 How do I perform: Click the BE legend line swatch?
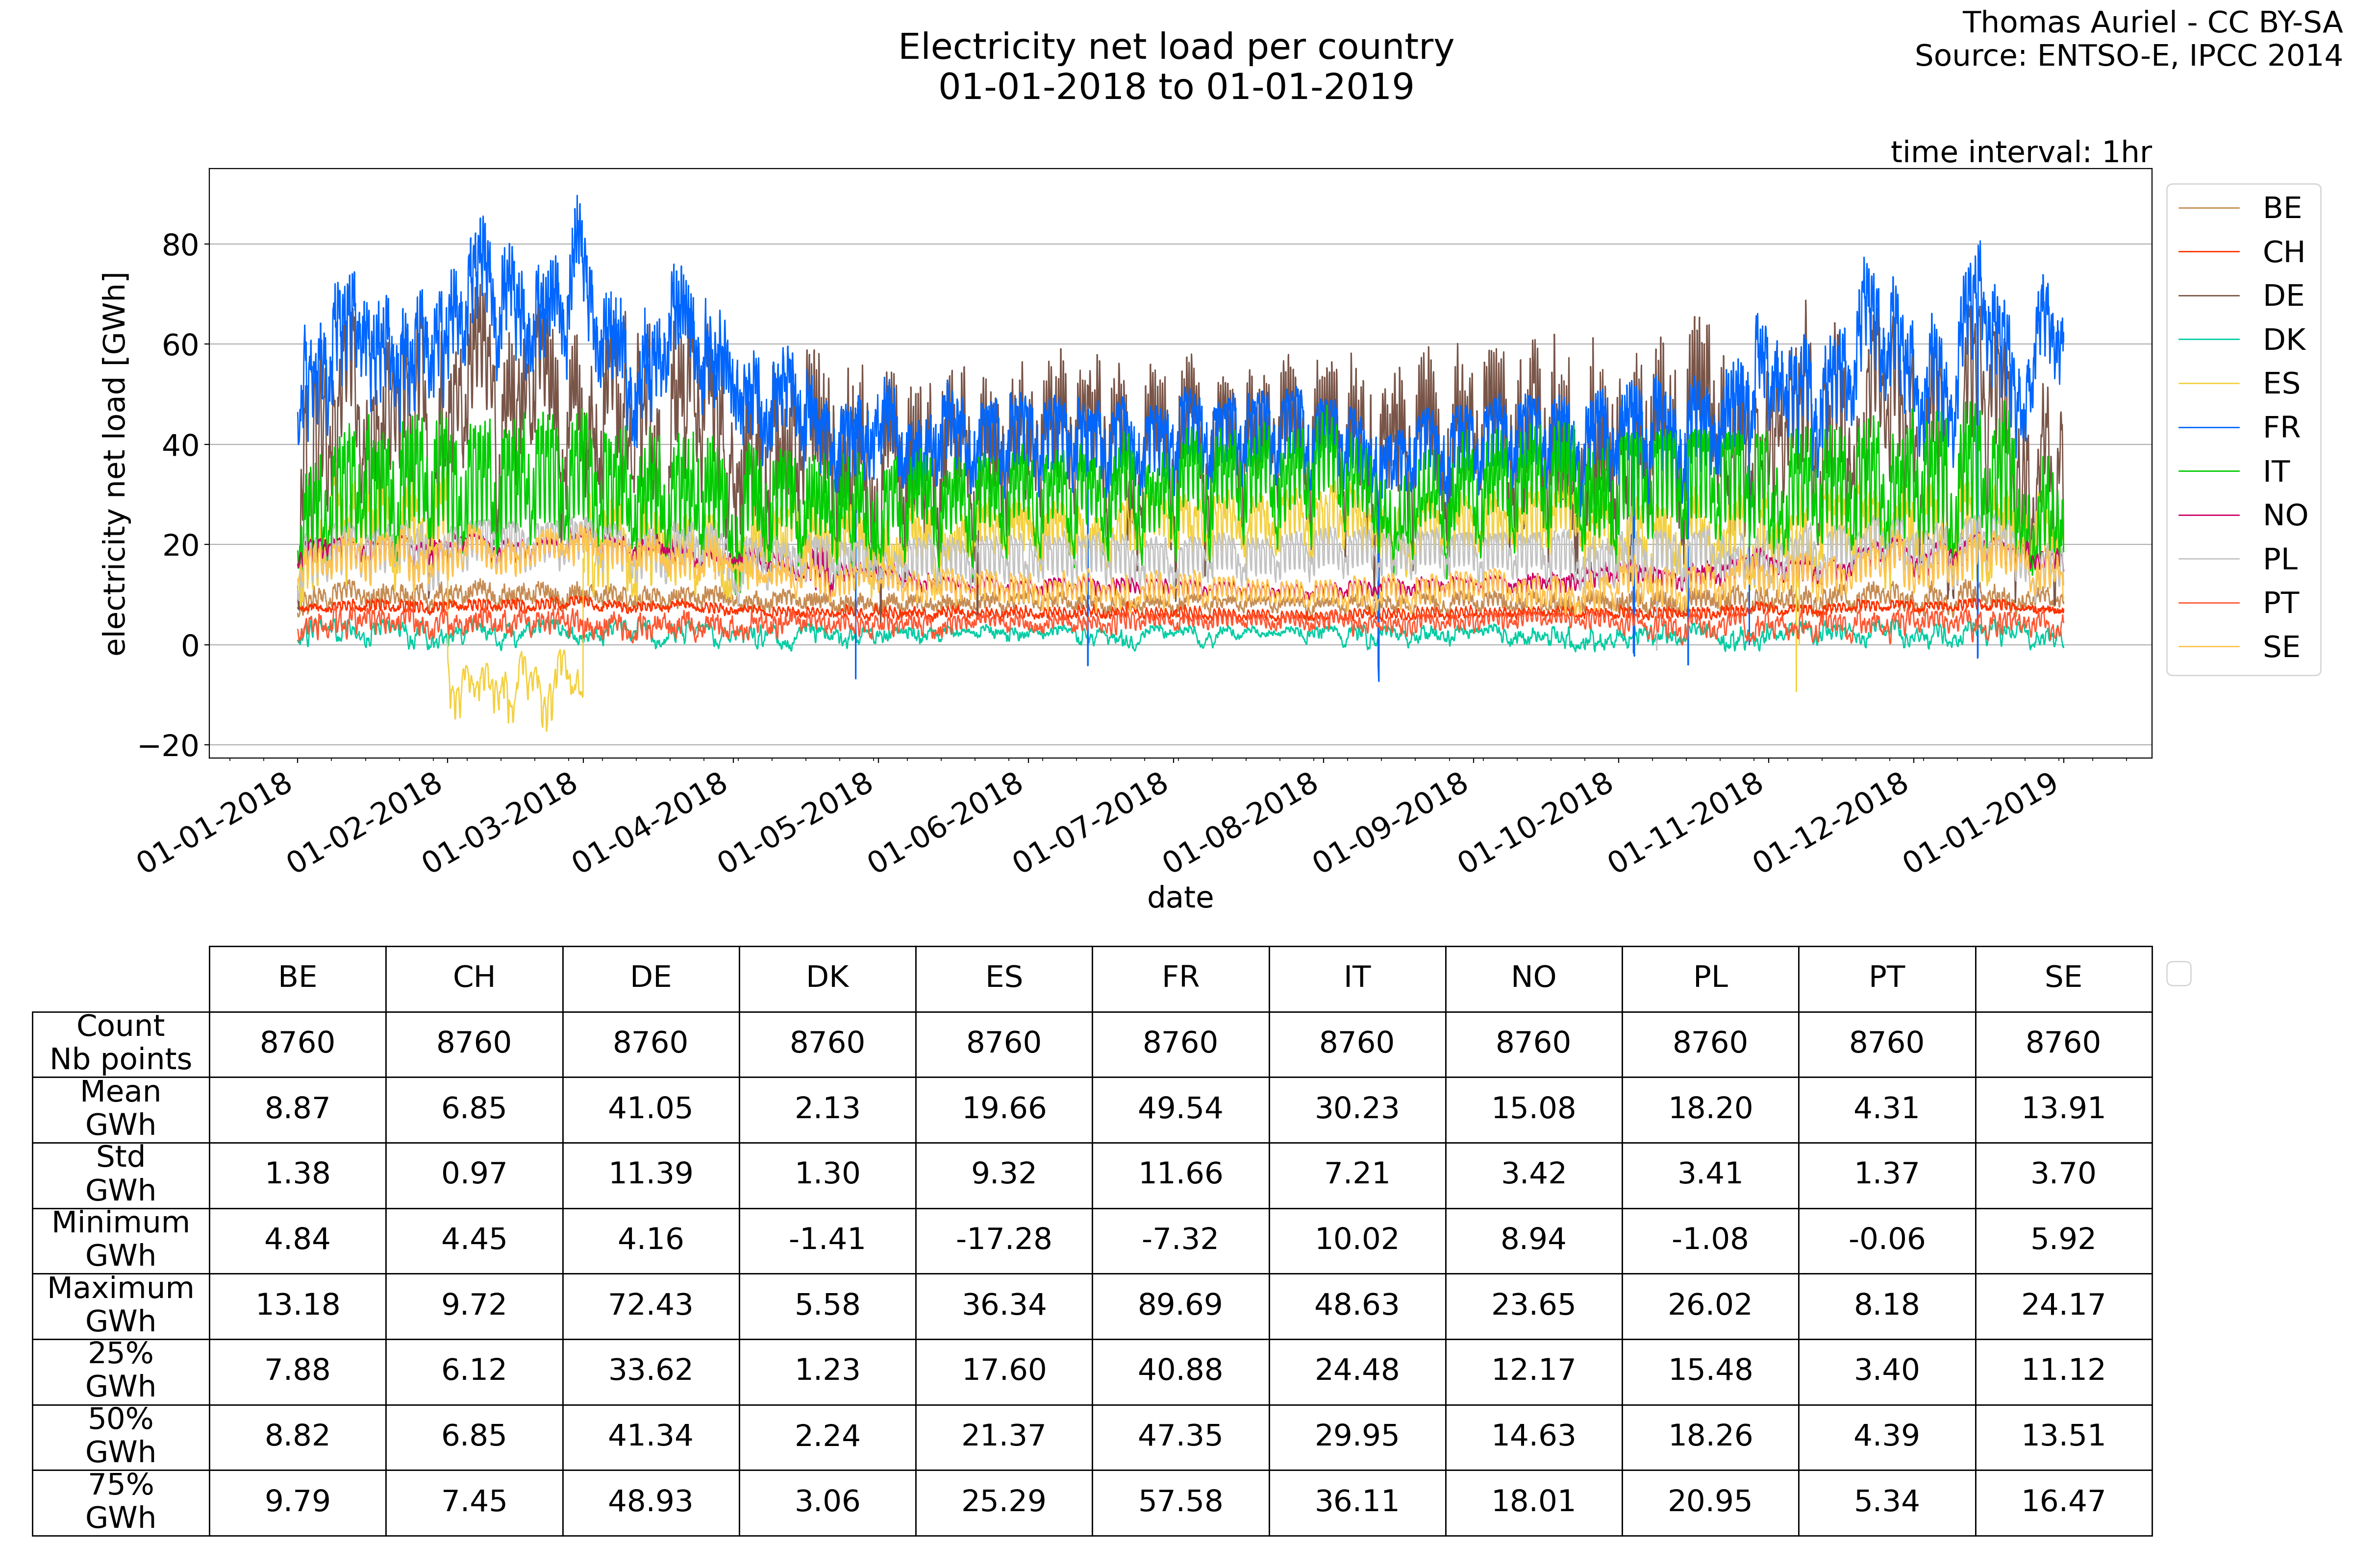[x=2208, y=208]
